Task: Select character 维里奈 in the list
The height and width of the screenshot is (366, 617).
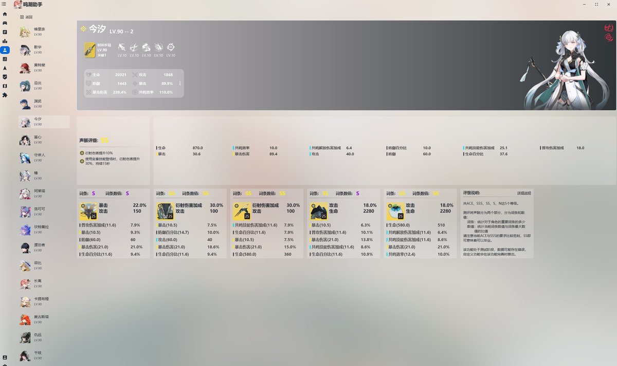Action: point(44,32)
